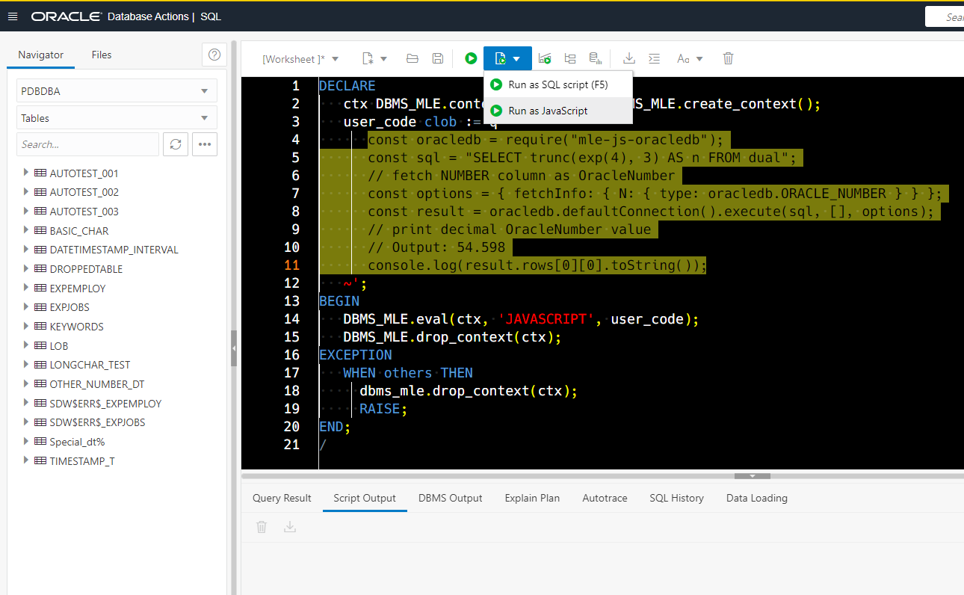Image resolution: width=964 pixels, height=595 pixels.
Task: Open the Data Loading output tab
Action: click(757, 498)
